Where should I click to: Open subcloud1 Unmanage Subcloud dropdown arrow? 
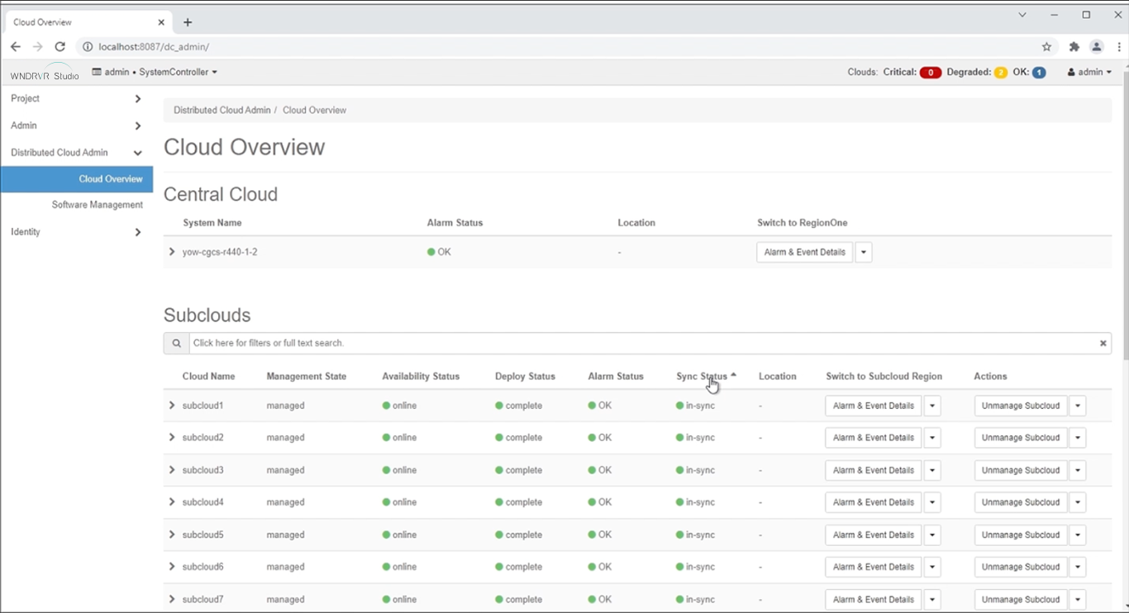1078,406
